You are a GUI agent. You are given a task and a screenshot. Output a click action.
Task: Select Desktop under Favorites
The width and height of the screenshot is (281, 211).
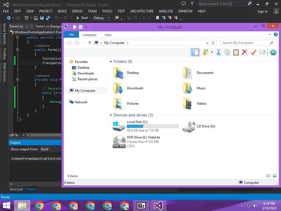pos(81,68)
